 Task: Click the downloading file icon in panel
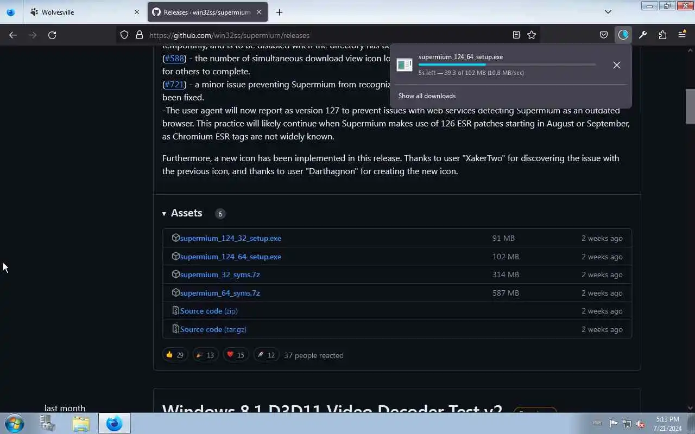(405, 65)
